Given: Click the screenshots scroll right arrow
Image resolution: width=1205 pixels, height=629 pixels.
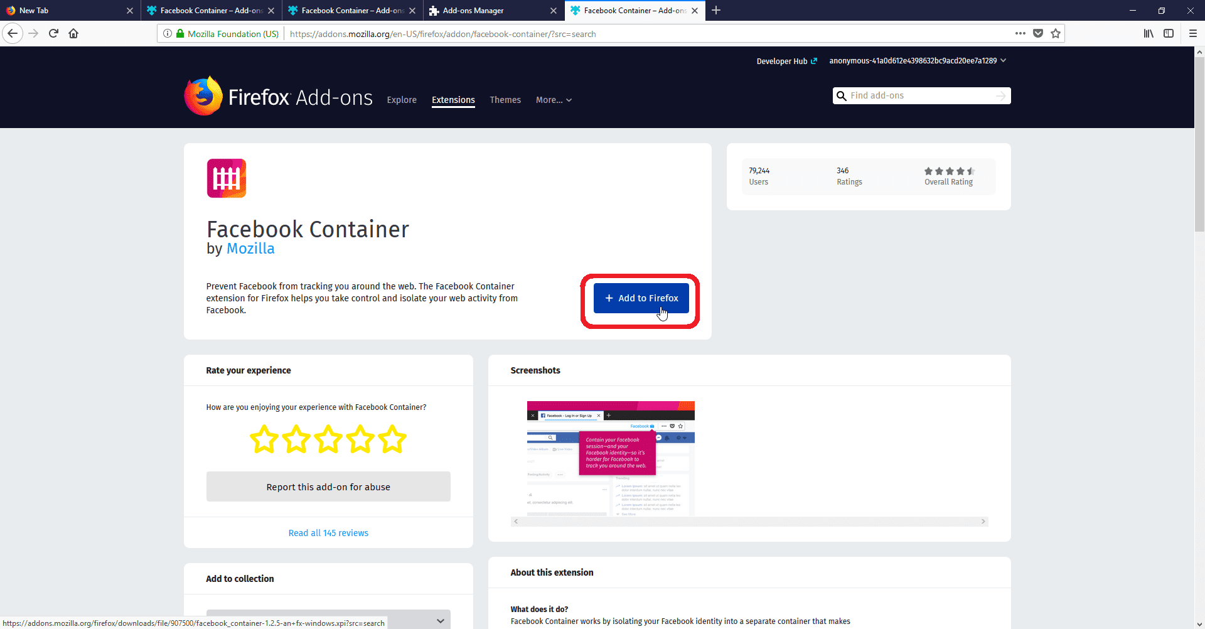Looking at the screenshot, I should point(983,522).
